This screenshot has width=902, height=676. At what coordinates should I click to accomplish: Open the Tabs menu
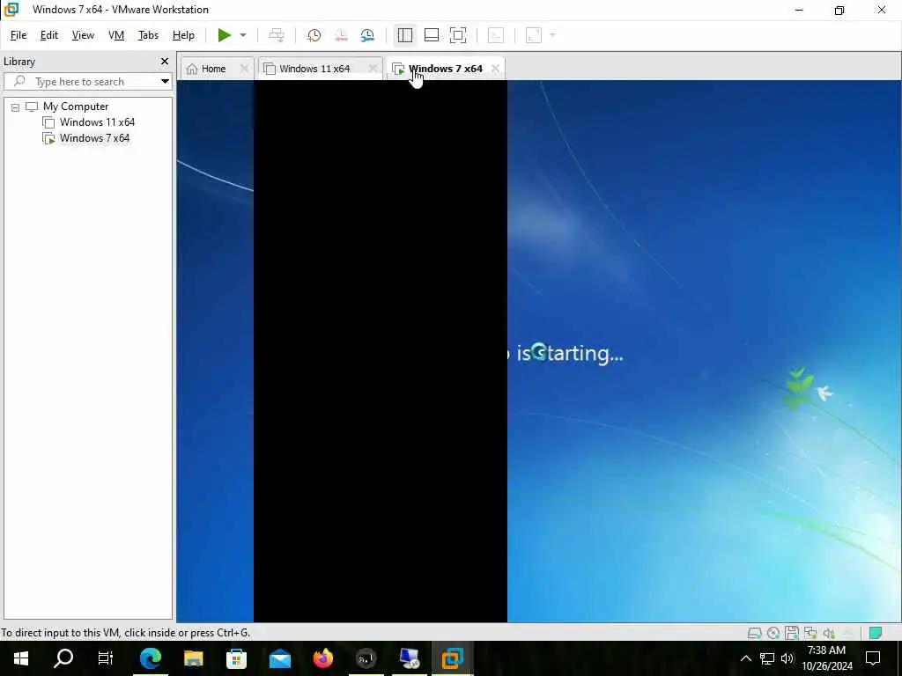point(148,35)
